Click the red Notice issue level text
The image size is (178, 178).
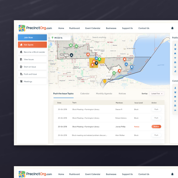[137, 127]
